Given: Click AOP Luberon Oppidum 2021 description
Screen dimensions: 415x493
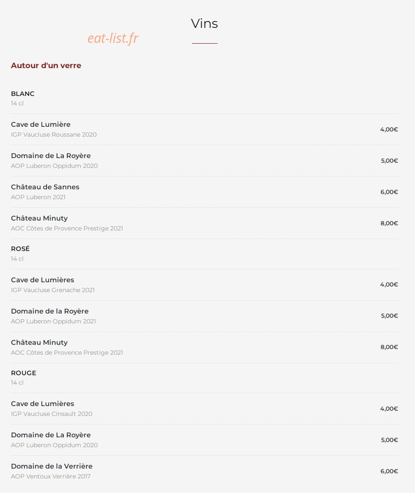Looking at the screenshot, I should pyautogui.click(x=54, y=321).
